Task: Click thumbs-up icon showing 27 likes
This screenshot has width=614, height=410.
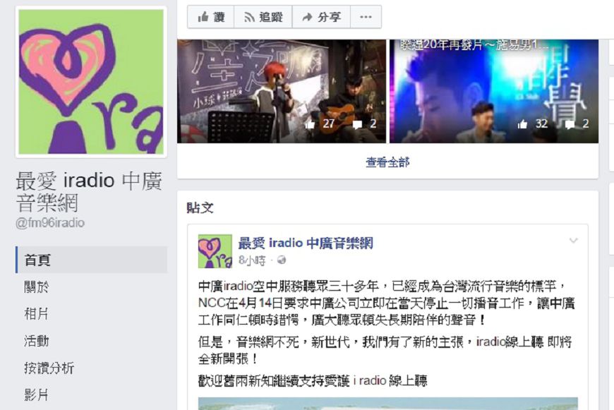Action: pyautogui.click(x=310, y=124)
